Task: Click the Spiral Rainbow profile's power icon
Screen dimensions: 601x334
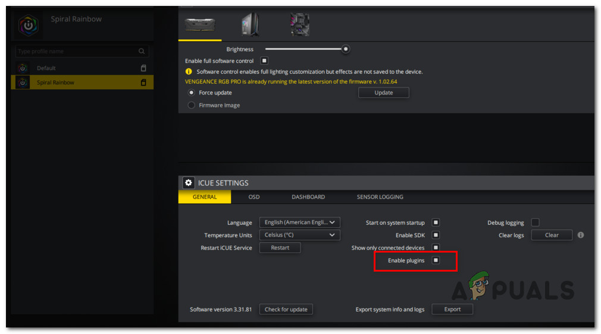Action: [23, 83]
